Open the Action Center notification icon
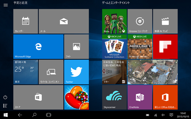The width and height of the screenshot is (191, 119). (171, 115)
